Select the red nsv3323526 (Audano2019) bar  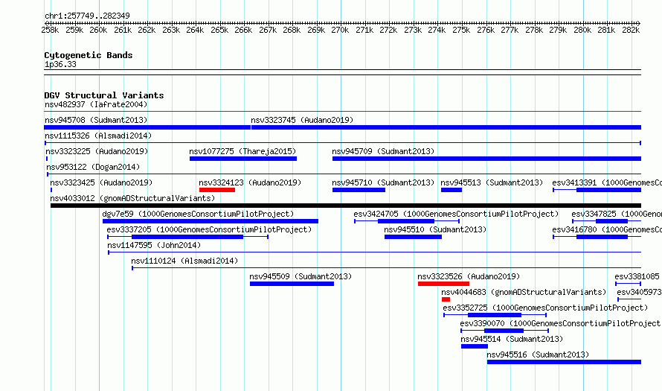443,284
